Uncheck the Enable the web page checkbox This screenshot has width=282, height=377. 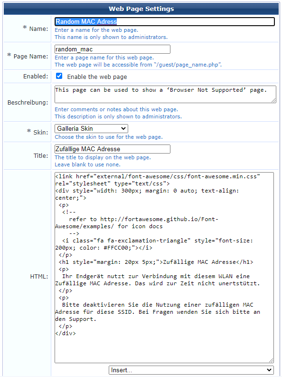tap(59, 76)
